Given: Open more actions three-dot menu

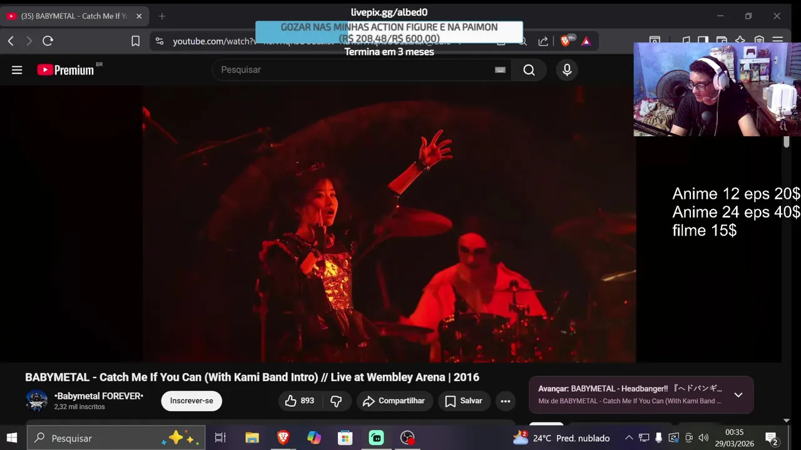Looking at the screenshot, I should pos(506,401).
